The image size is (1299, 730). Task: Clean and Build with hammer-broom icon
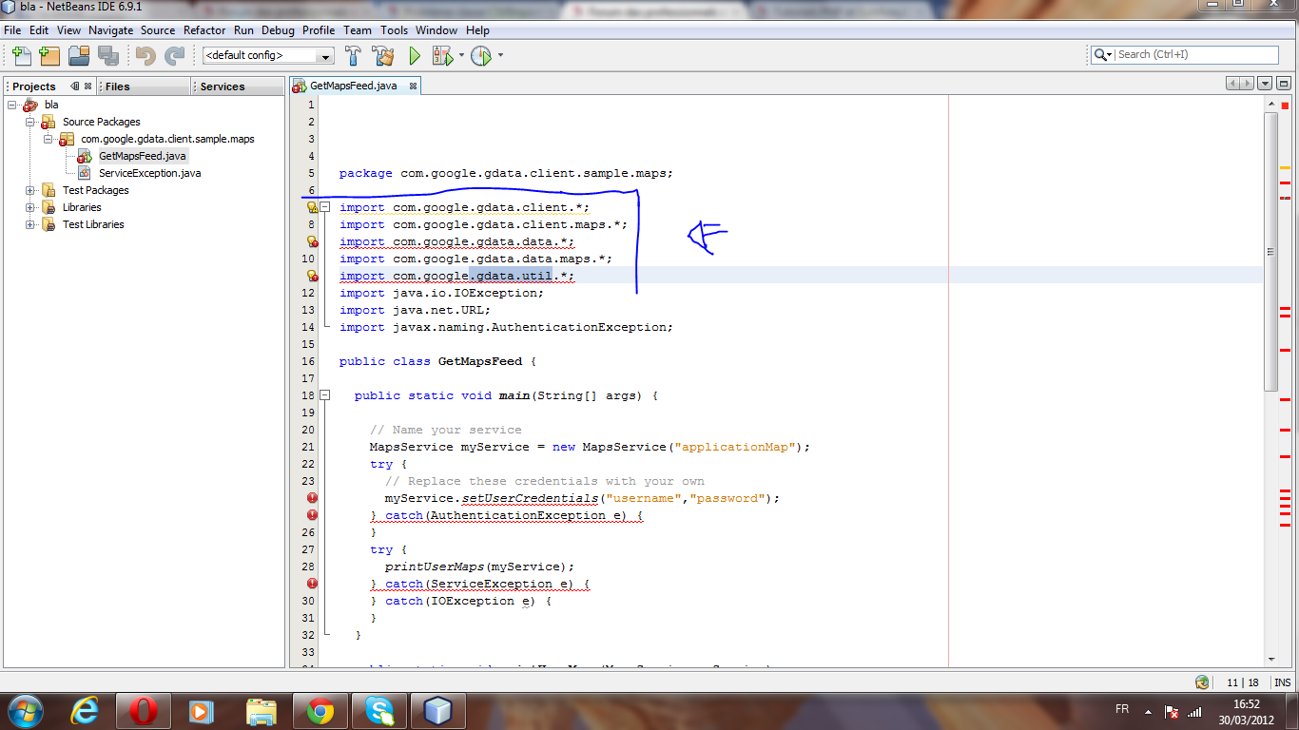click(x=383, y=56)
